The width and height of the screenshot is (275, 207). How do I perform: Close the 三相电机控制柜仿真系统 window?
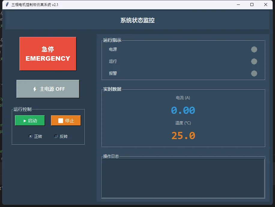(266, 5)
